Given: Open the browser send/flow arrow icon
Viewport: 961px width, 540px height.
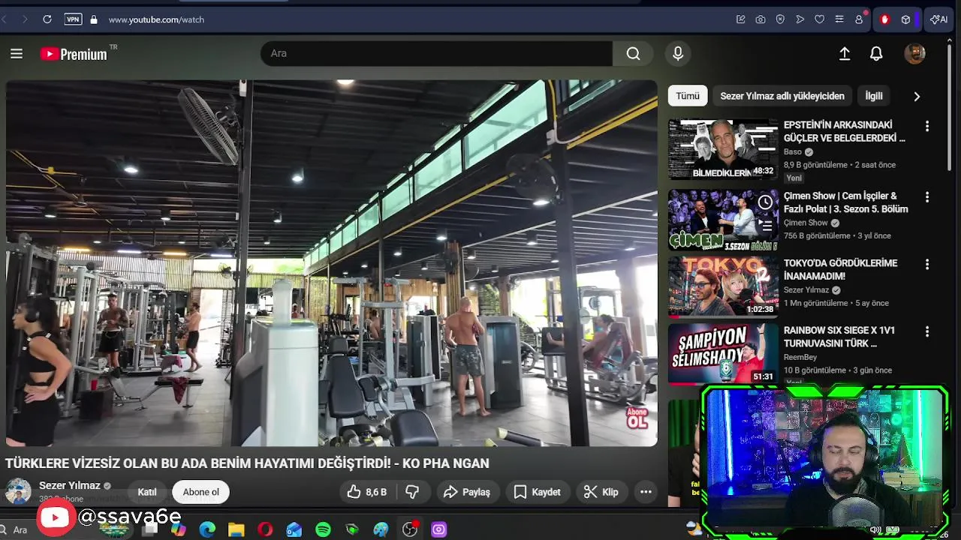Looking at the screenshot, I should tap(800, 19).
